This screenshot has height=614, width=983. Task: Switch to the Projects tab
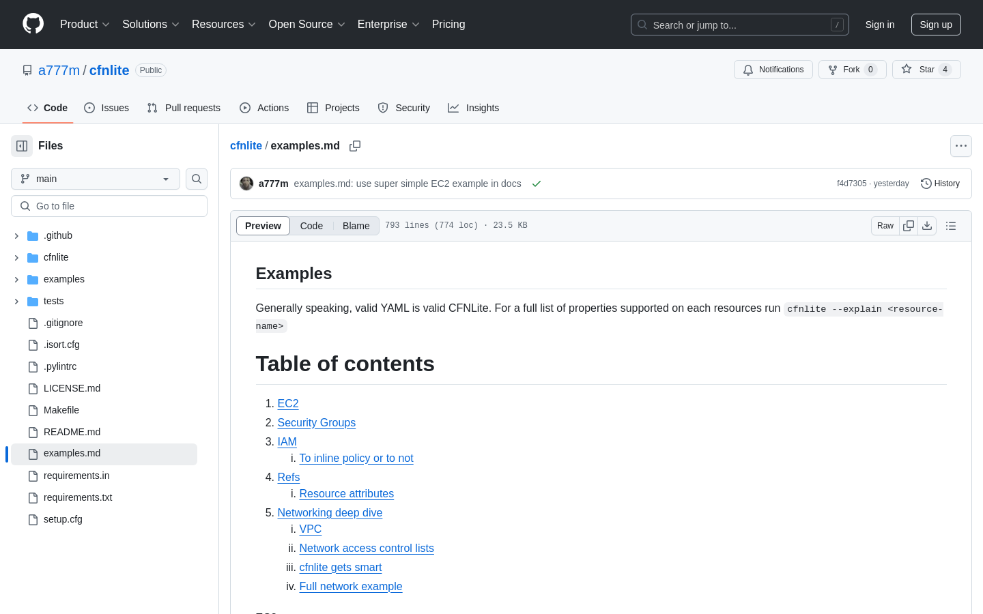point(333,108)
